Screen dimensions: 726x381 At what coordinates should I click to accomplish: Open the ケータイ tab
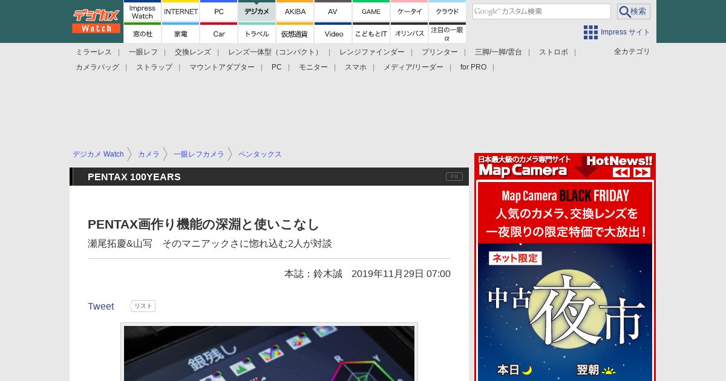point(409,11)
